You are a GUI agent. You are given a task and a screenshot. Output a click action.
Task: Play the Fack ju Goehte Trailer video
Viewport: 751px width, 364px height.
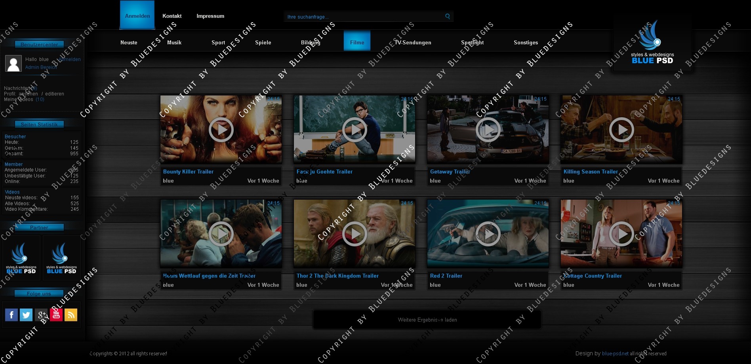355,130
